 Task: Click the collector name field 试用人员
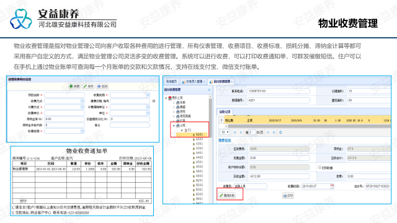point(250,186)
